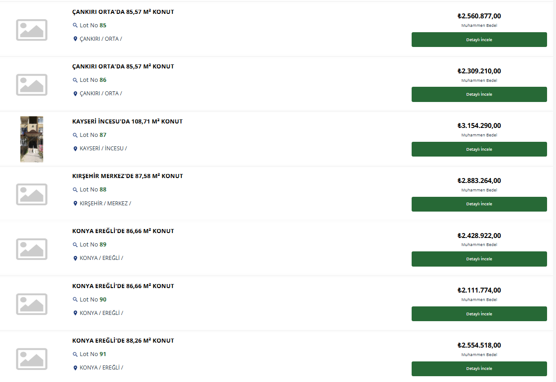The height and width of the screenshot is (382, 556).
Task: Click the magnifier icon beside Lot No 91
Action: 75,354
